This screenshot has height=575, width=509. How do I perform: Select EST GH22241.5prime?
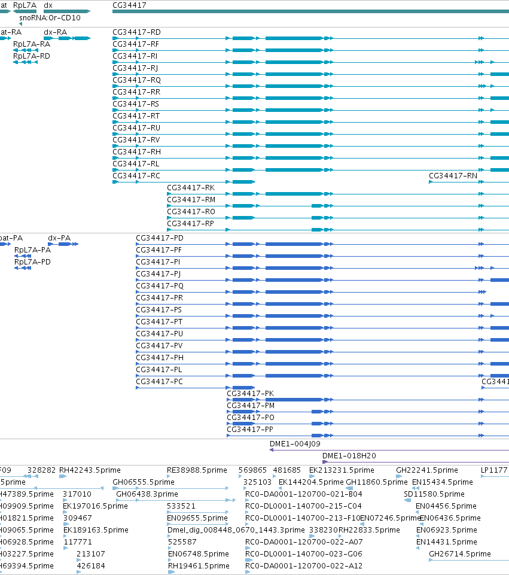[427, 470]
